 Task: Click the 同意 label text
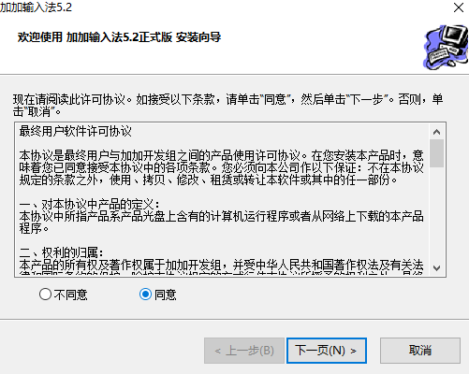click(166, 295)
